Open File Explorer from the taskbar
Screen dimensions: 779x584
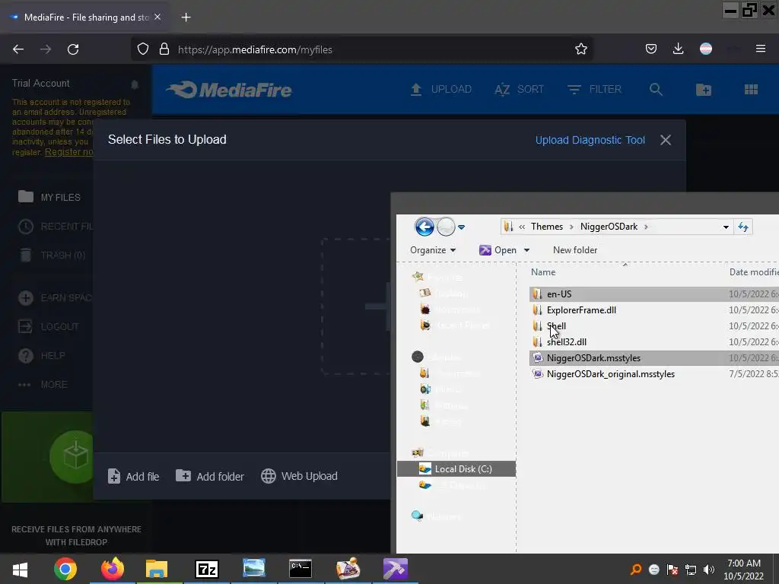point(157,569)
